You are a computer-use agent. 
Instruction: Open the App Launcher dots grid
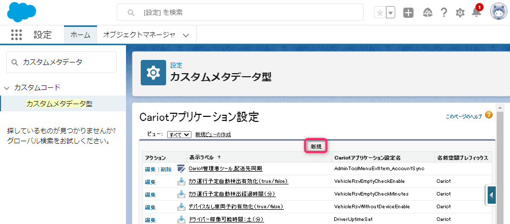(x=16, y=35)
